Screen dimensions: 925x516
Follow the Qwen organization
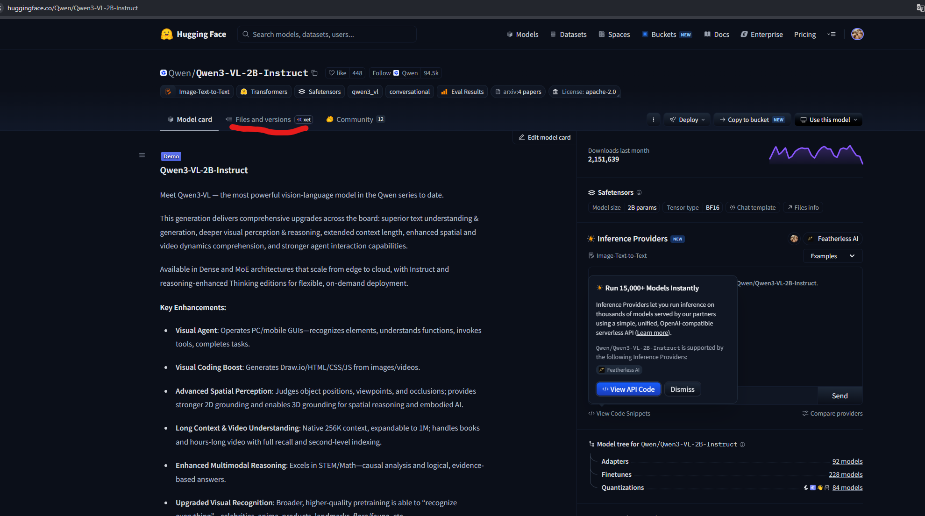click(x=395, y=73)
